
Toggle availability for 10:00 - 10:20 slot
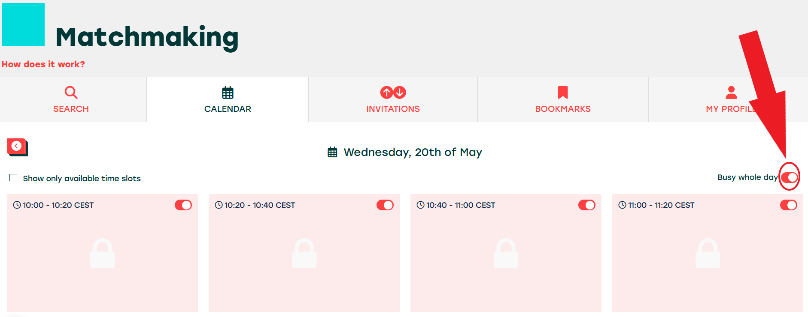tap(183, 205)
